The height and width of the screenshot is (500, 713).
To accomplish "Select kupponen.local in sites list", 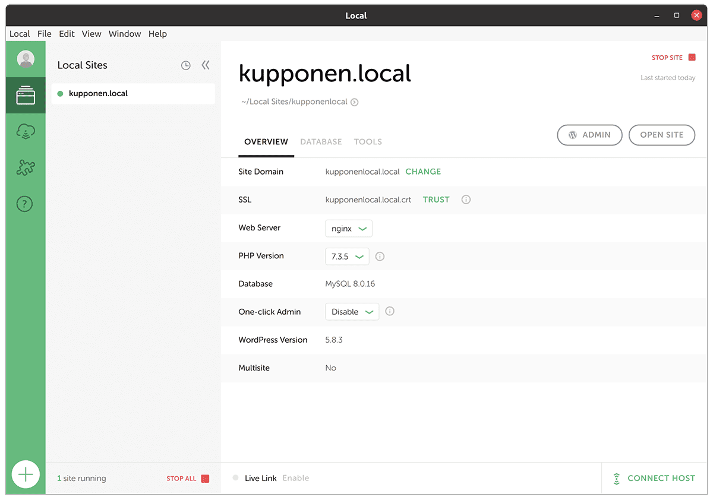I will (133, 94).
